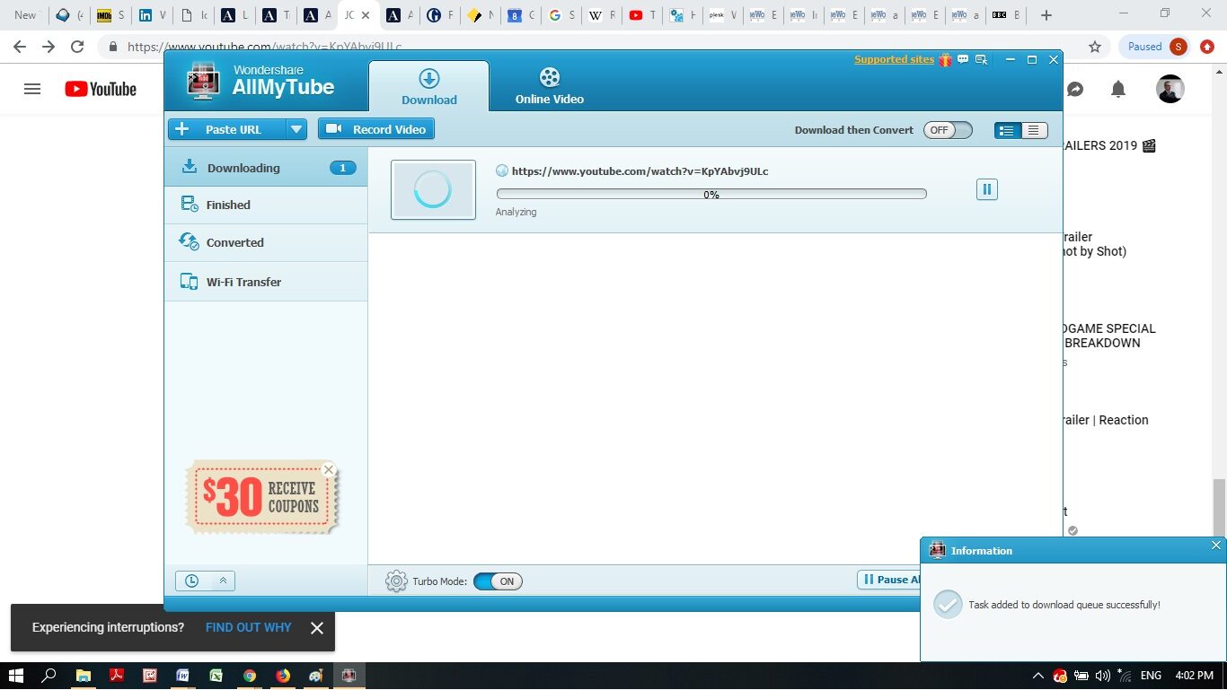The height and width of the screenshot is (690, 1227).
Task: Click the download progress bar
Action: point(711,194)
